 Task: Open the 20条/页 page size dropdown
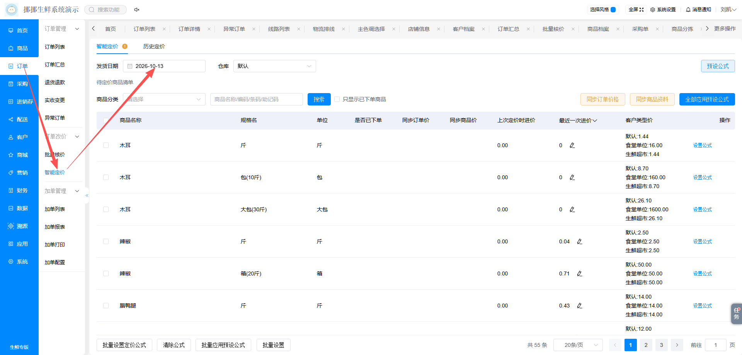(x=578, y=345)
